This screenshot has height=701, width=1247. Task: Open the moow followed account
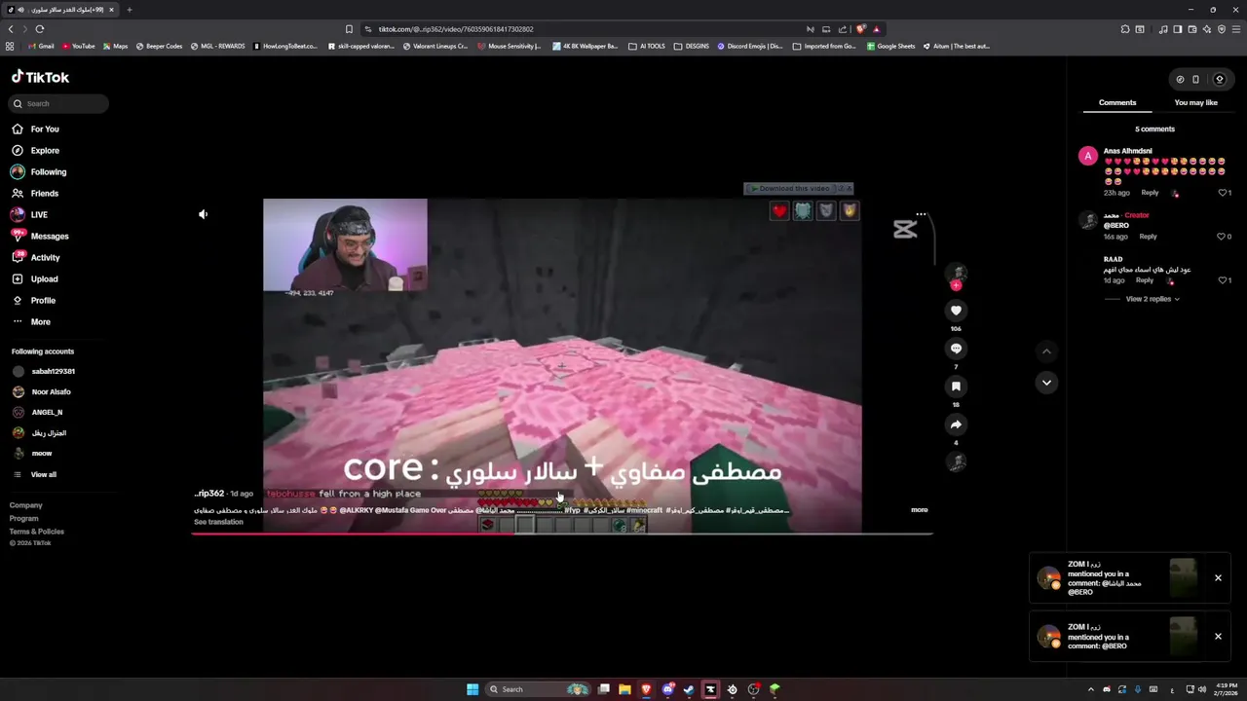(x=32, y=453)
